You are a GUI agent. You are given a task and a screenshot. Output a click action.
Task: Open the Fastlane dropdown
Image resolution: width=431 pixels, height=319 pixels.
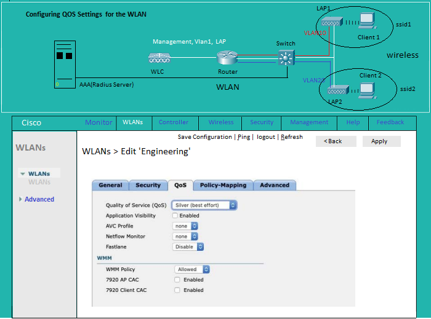(188, 247)
